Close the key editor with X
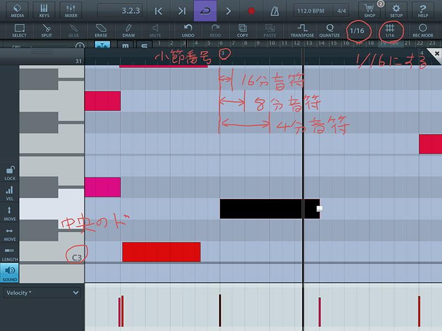 click(x=436, y=54)
